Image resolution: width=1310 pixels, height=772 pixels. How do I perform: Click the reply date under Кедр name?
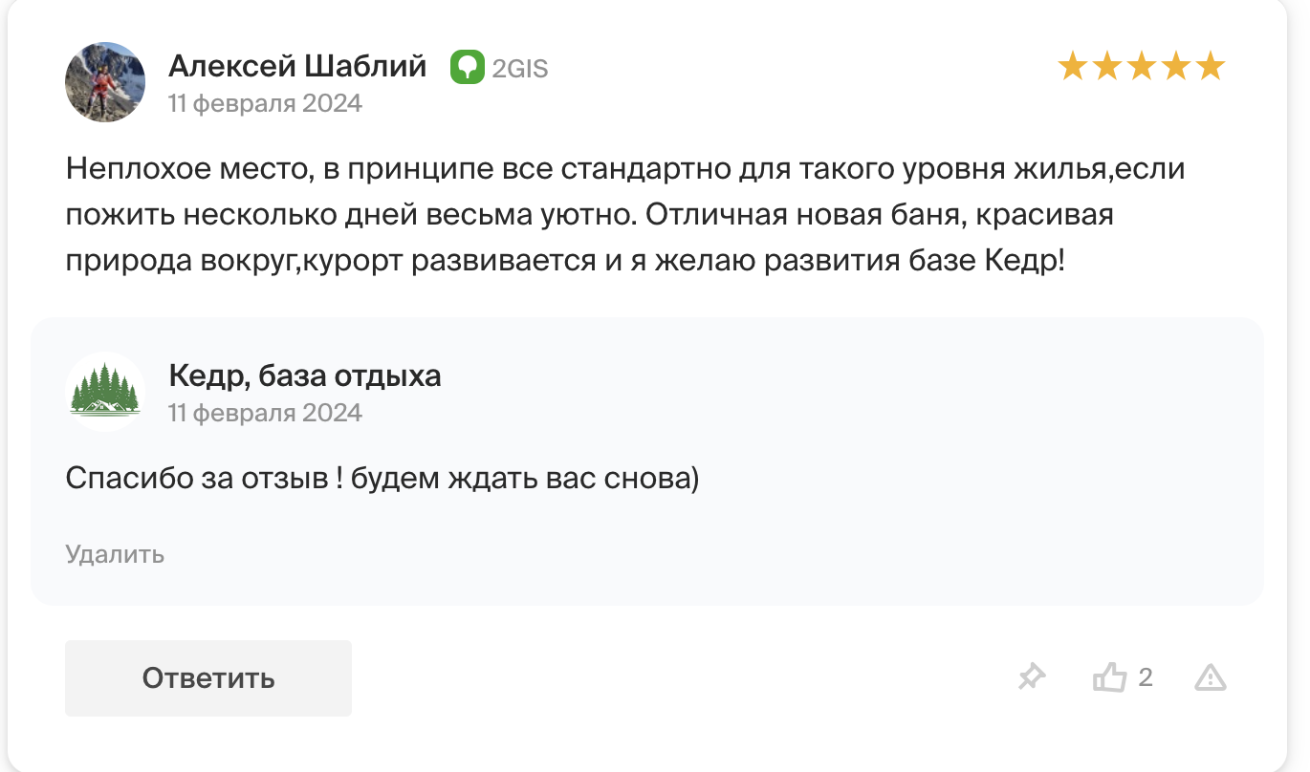(x=266, y=413)
